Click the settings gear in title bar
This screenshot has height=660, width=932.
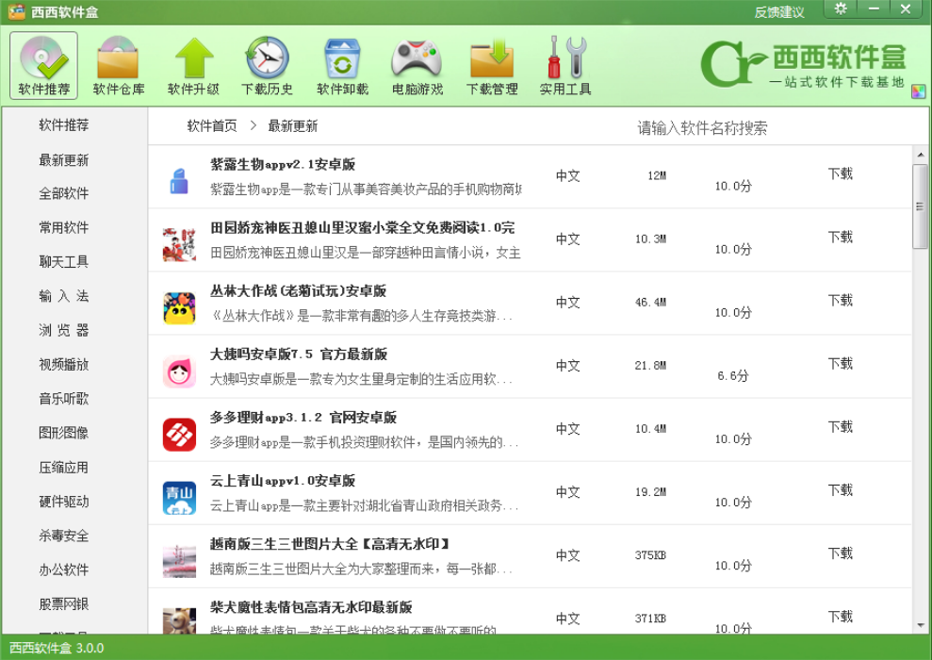point(841,8)
